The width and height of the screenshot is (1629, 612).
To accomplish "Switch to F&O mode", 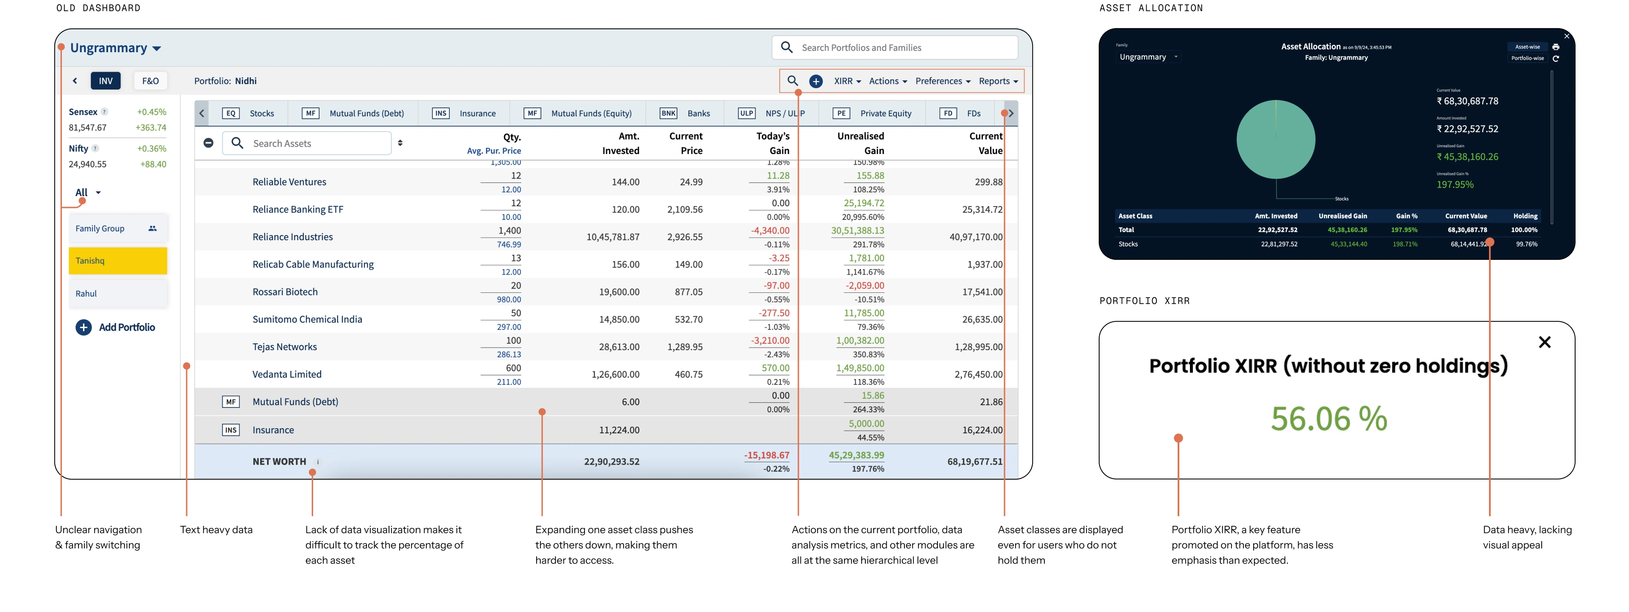I will click(x=151, y=81).
